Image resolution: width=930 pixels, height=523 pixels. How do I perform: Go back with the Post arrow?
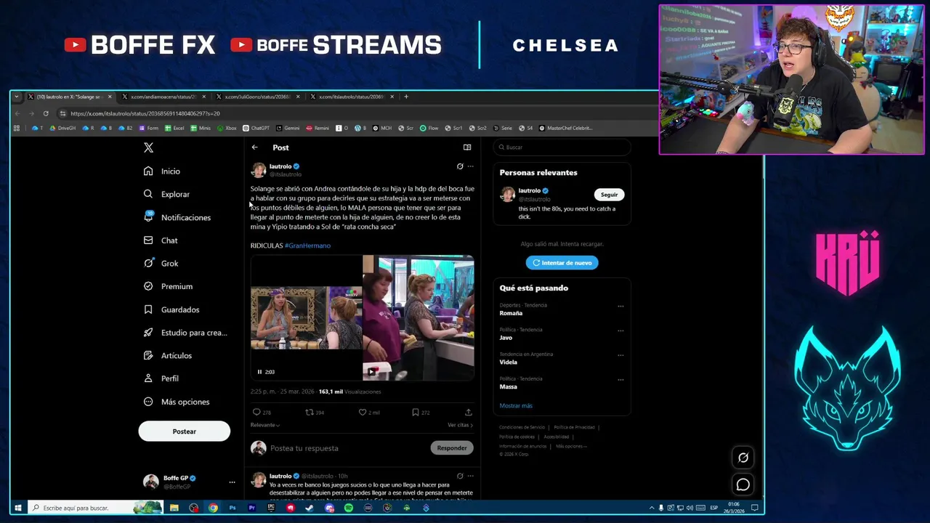255,147
